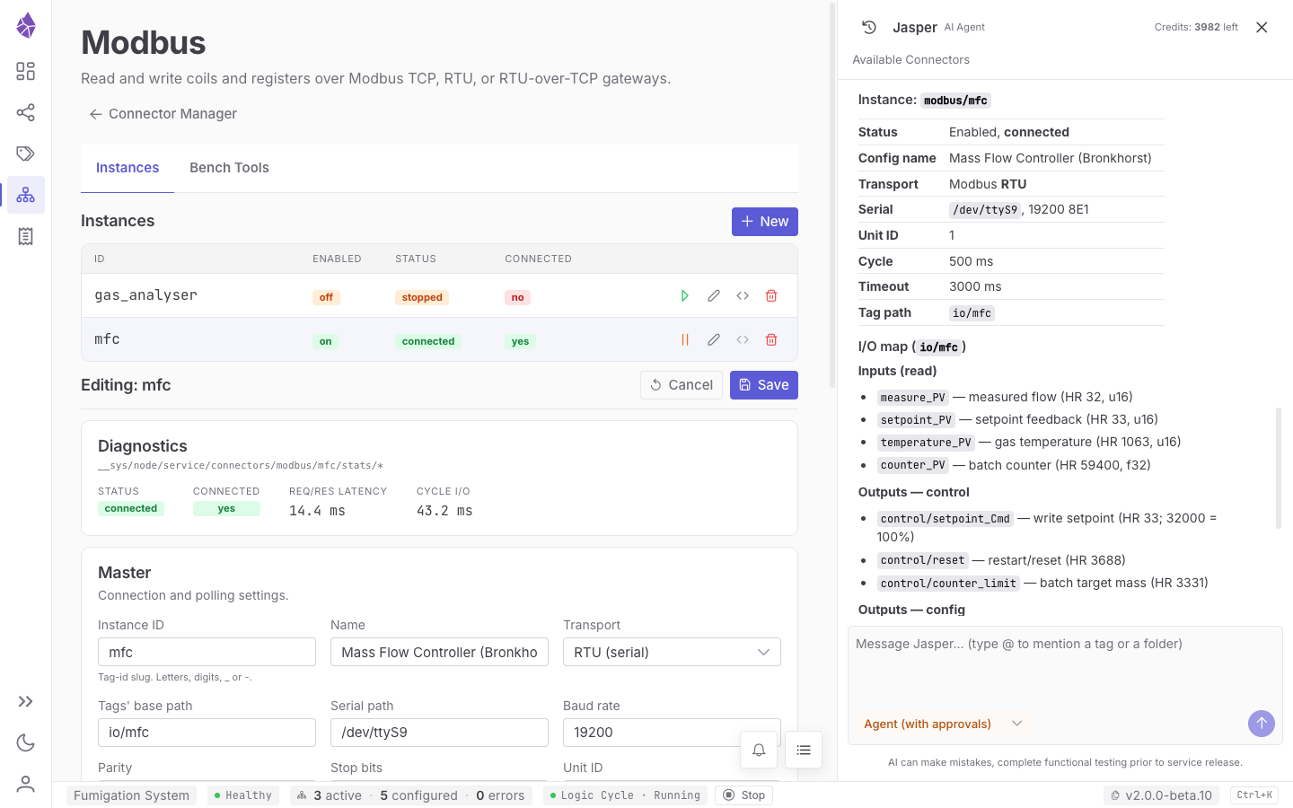Click the io/mfc Tag path chip
Viewport: 1293px width, 808px height.
click(x=972, y=313)
